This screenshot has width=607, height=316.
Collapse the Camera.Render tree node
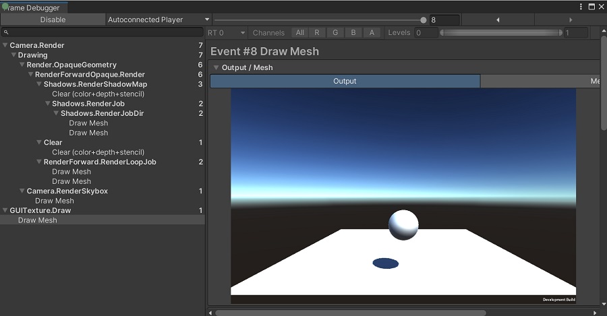(x=5, y=46)
